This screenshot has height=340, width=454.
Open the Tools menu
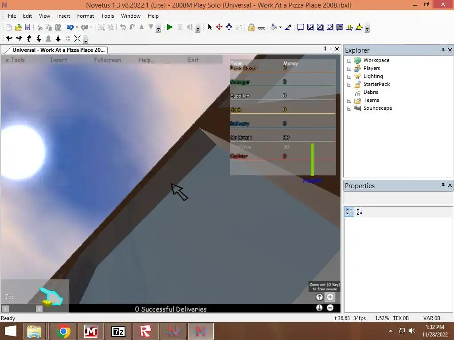click(x=107, y=16)
